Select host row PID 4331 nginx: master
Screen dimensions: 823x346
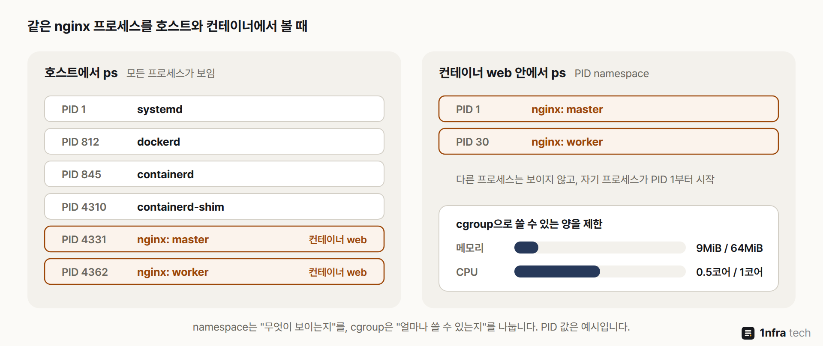[214, 239]
